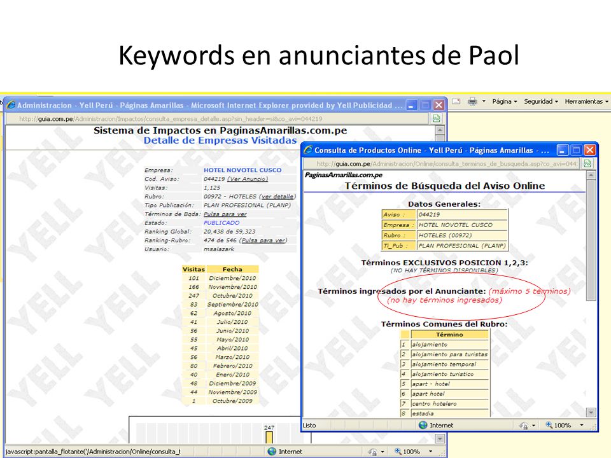Image resolution: width=611 pixels, height=458 pixels.
Task: Select the Enero/2010 date cell
Action: click(232, 374)
